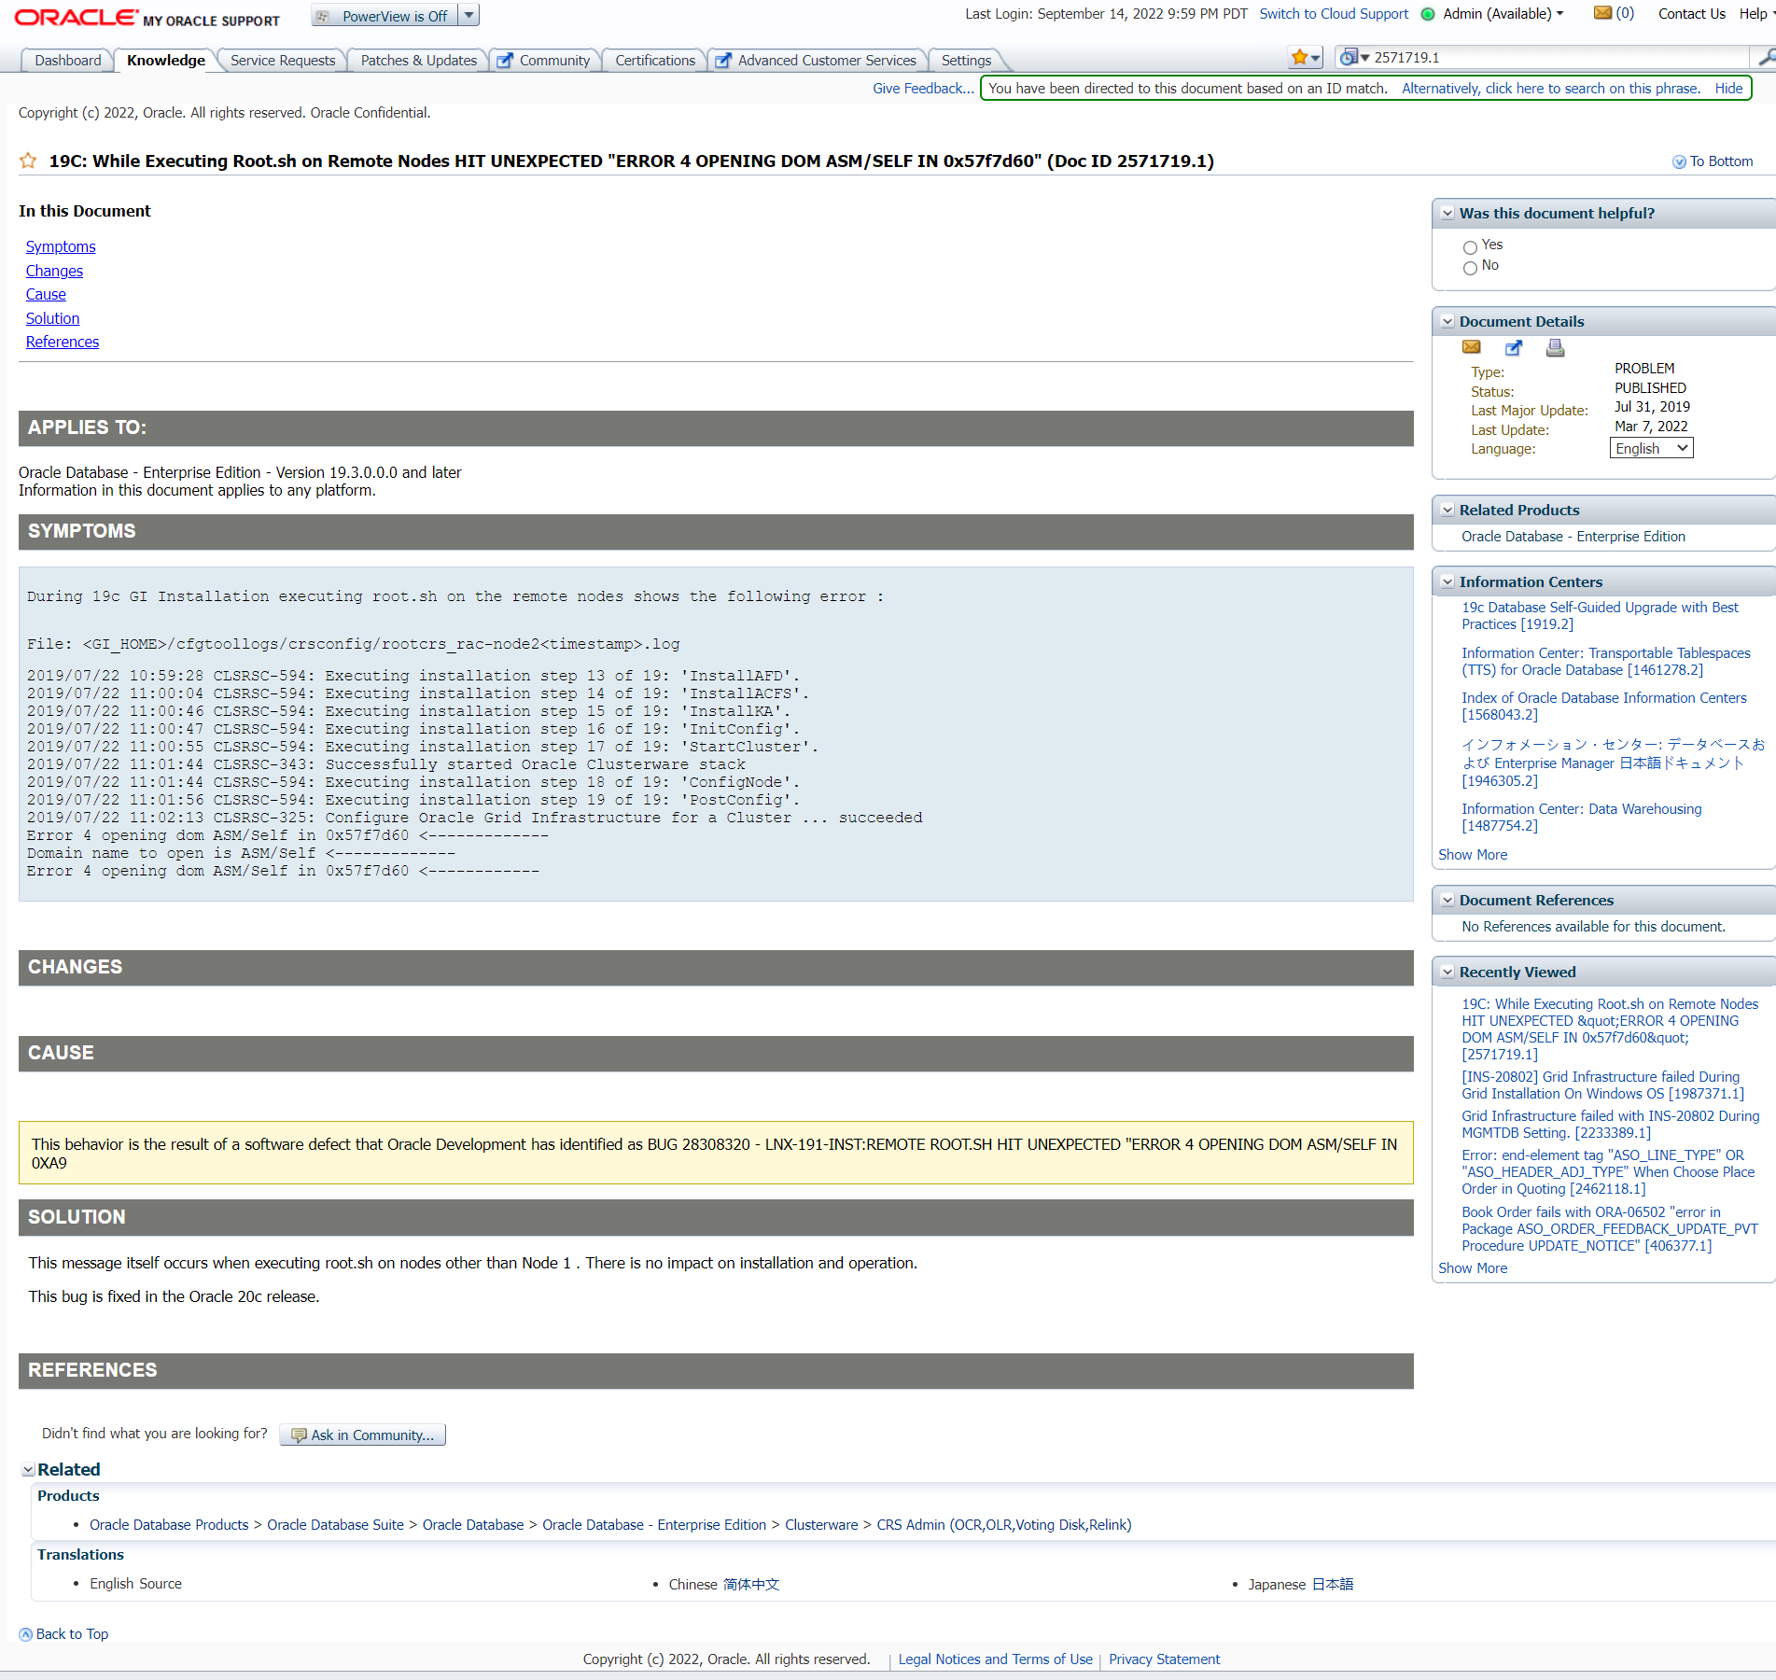Open Information Center: Data Warehousing link
1776x1680 pixels.
click(1581, 818)
